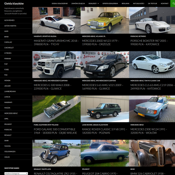Open Range Rover Classic 3.9 listing title
The height and width of the screenshot is (175, 175).
tap(104, 131)
